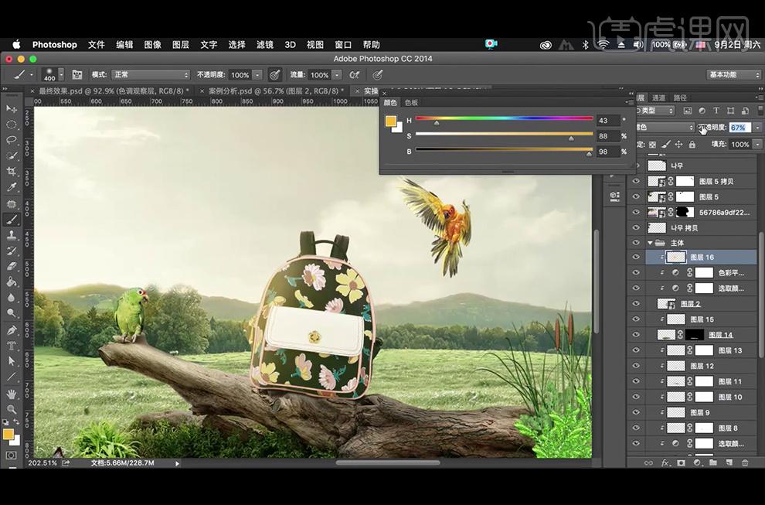Hide the 图层 16 layer
Viewport: 765px width, 505px height.
636,257
